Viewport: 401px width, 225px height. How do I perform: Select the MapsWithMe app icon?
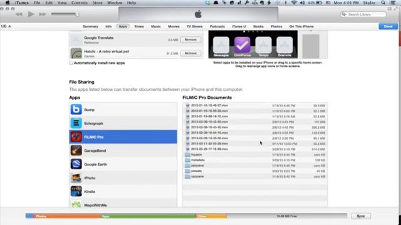click(76, 204)
